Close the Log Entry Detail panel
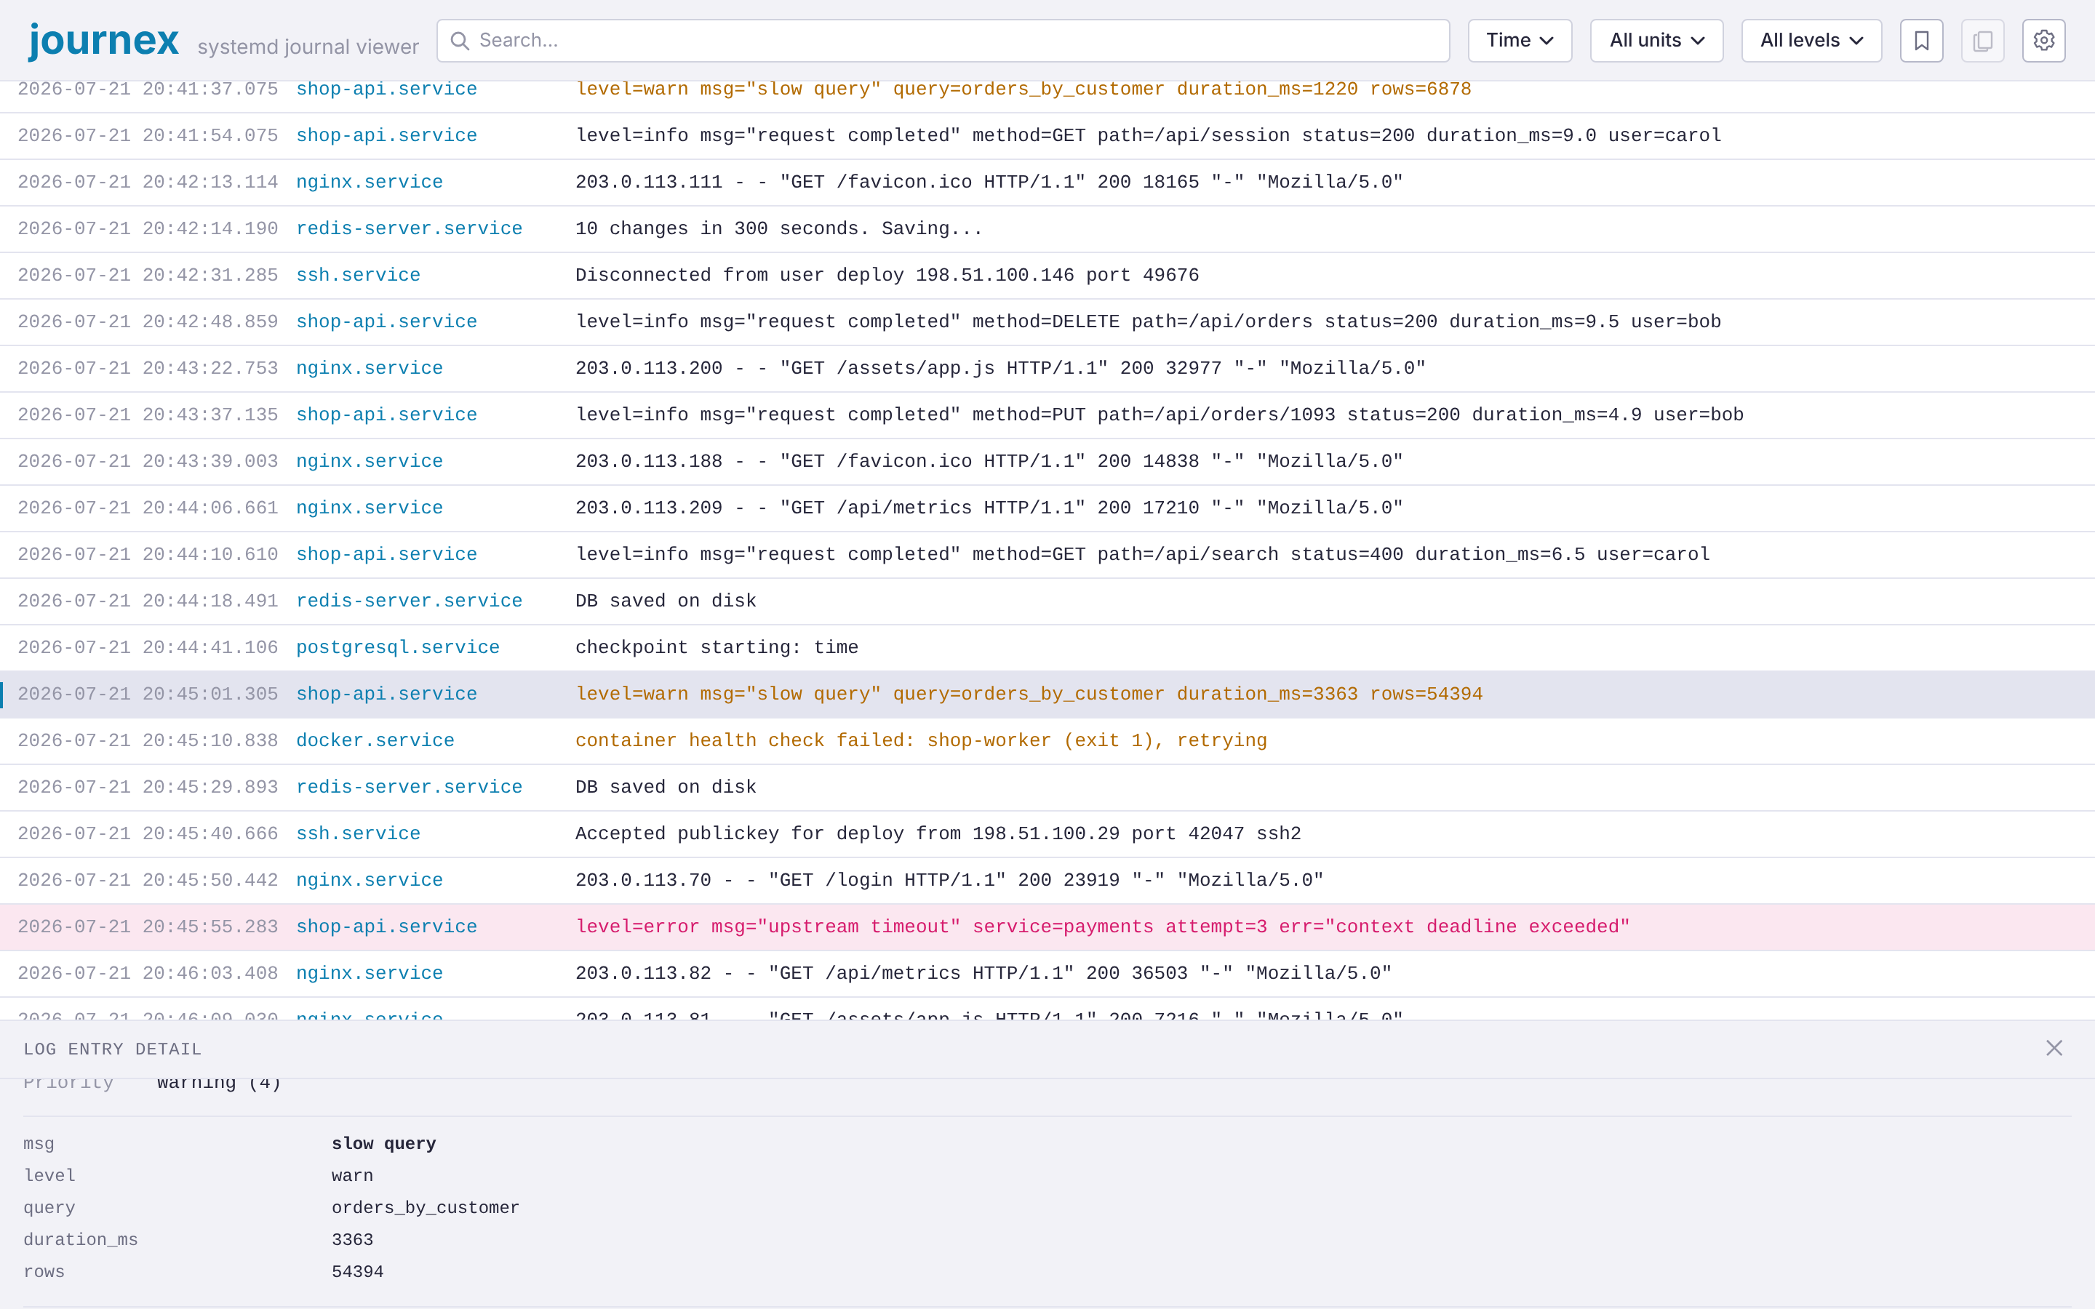2095x1309 pixels. [x=2054, y=1049]
